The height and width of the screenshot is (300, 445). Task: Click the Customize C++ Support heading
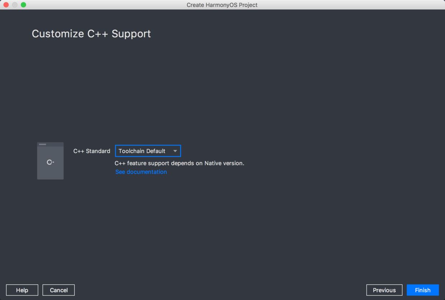click(x=91, y=34)
